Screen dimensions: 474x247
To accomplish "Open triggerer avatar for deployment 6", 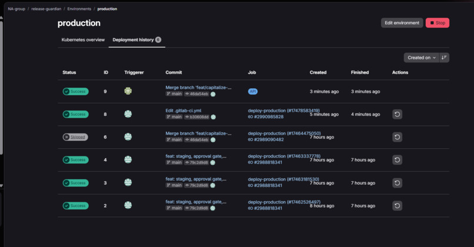I will [128, 136].
